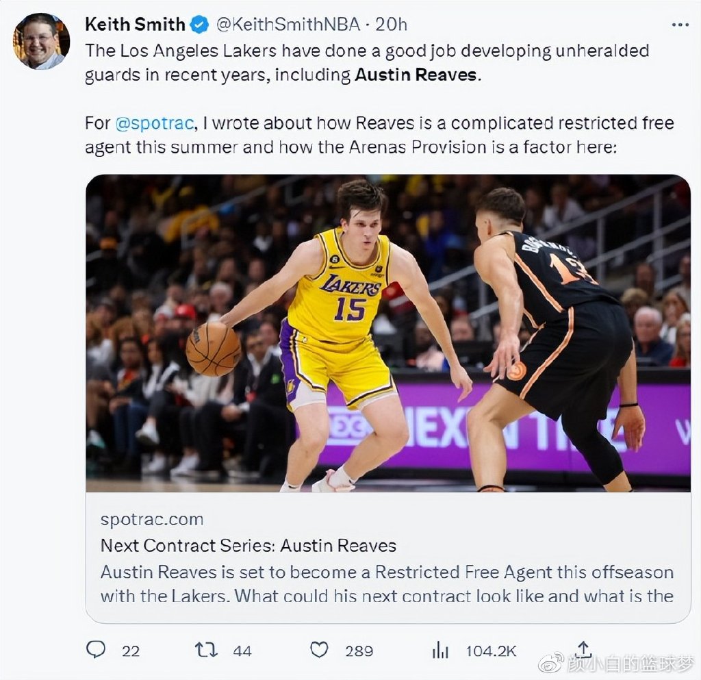Click the article description preview text

coord(387,583)
